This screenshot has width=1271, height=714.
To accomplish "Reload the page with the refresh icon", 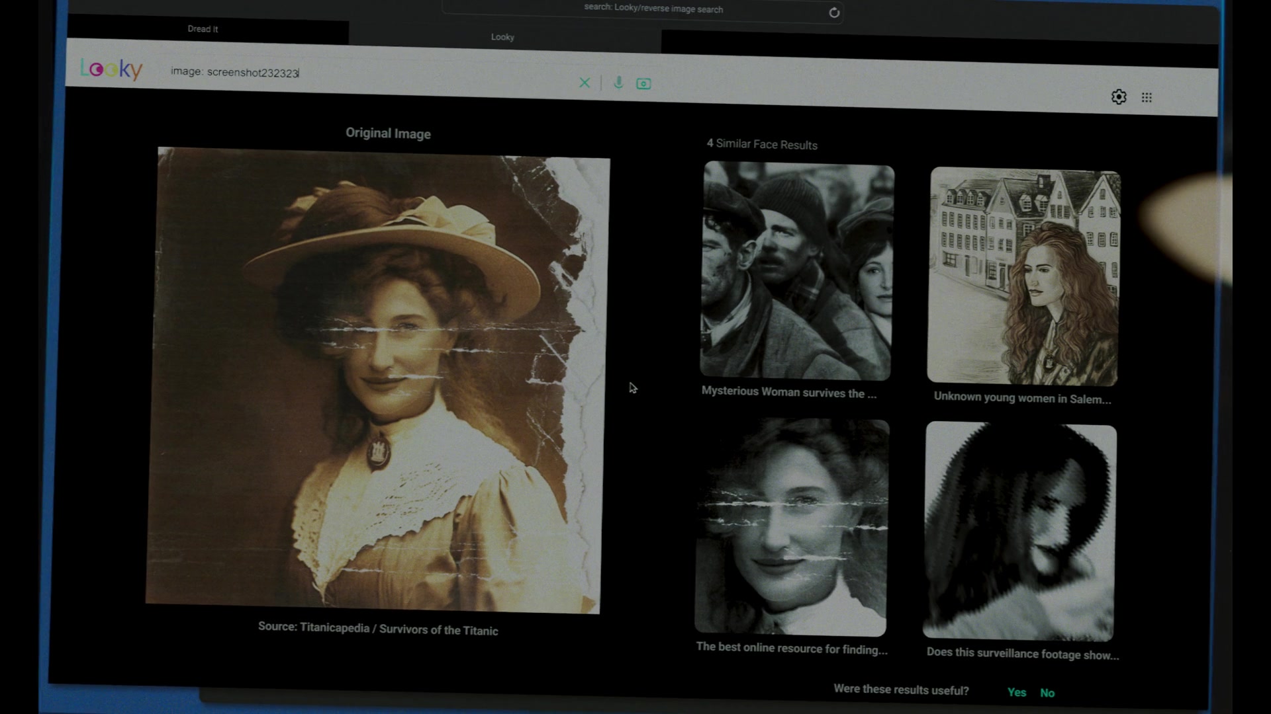I will point(834,13).
